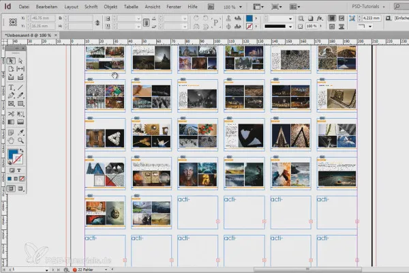Select the Eyedropper tool
The height and width of the screenshot is (273, 409).
tap(20, 132)
